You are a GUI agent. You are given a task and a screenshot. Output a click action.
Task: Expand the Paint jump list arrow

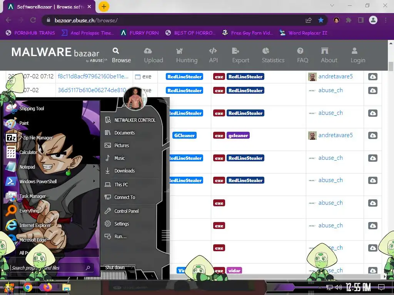pyautogui.click(x=94, y=123)
